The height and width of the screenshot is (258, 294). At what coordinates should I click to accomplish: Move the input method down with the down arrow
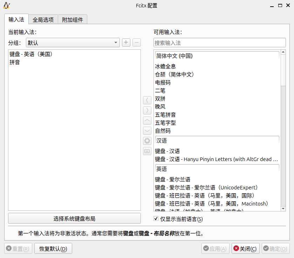147,131
